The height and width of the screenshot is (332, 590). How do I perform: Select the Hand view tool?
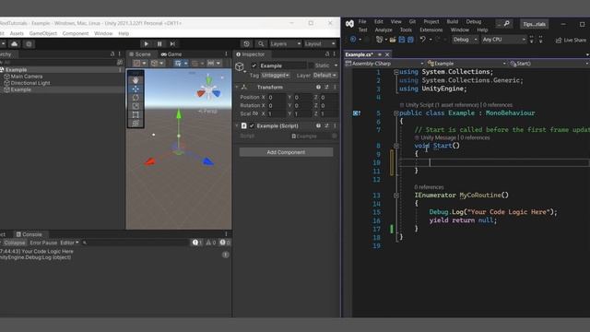coord(136,80)
